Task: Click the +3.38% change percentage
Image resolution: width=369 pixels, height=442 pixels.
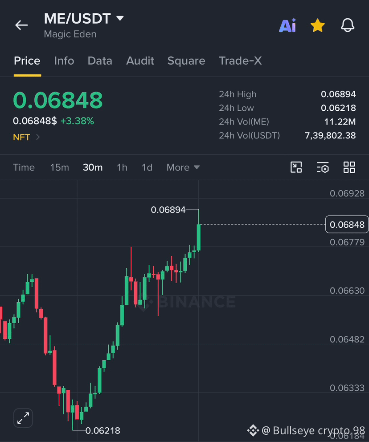Action: tap(77, 121)
